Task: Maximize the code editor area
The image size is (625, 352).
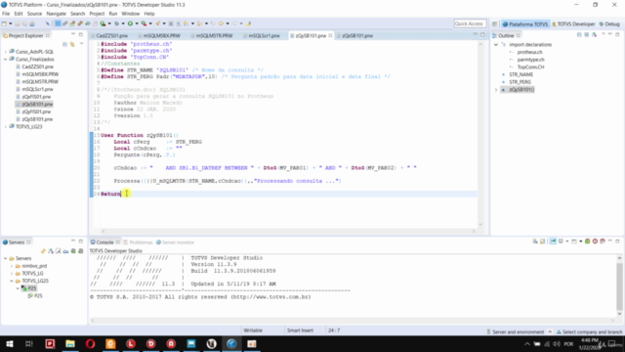Action: click(482, 35)
